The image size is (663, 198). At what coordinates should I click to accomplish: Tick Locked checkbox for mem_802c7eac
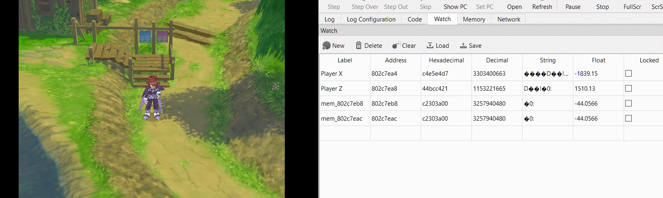pos(629,118)
